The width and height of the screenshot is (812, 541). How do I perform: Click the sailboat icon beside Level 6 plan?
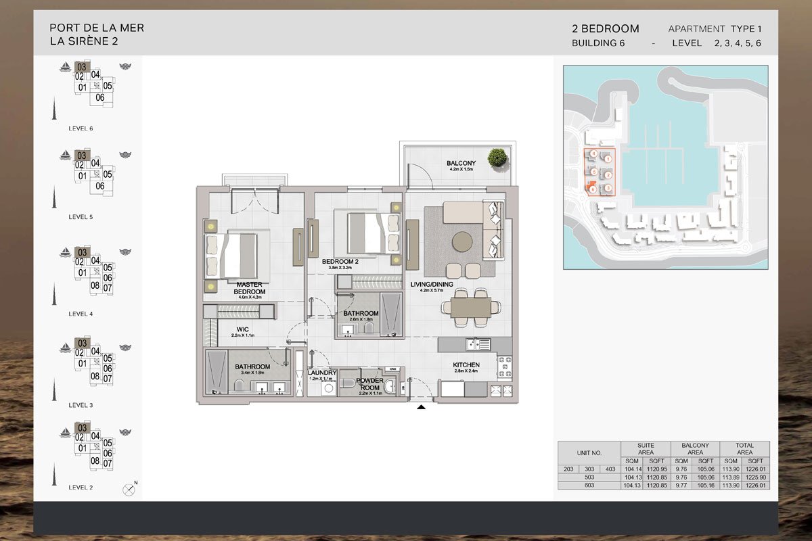coord(66,66)
